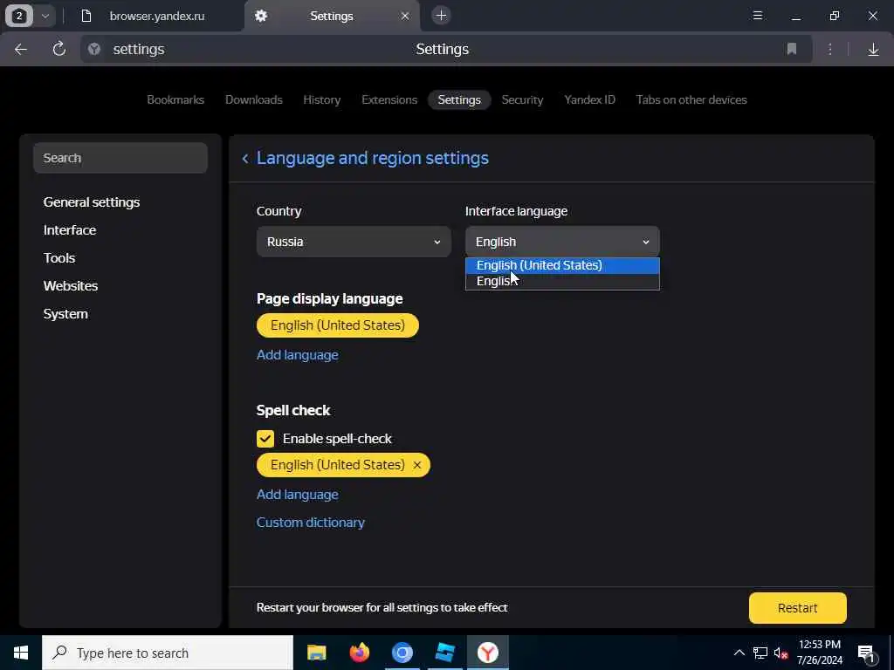Screen dimensions: 894x670
Task: Open the Country dropdown showing Russia
Action: [354, 242]
